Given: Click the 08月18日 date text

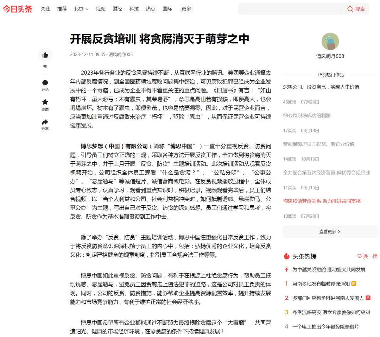Looking at the screenshot, I should (310, 130).
